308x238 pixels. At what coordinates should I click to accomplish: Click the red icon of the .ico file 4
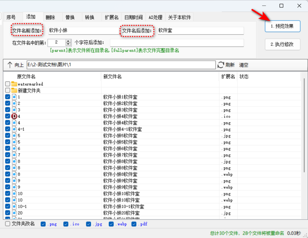pos(15,116)
